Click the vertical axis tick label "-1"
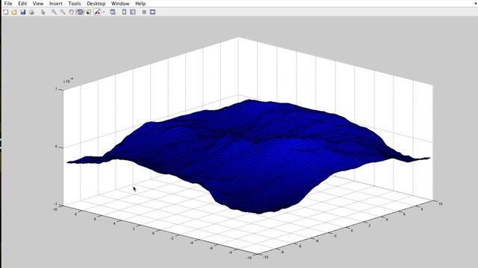Screen dimensions: 478x268 (x=55, y=204)
